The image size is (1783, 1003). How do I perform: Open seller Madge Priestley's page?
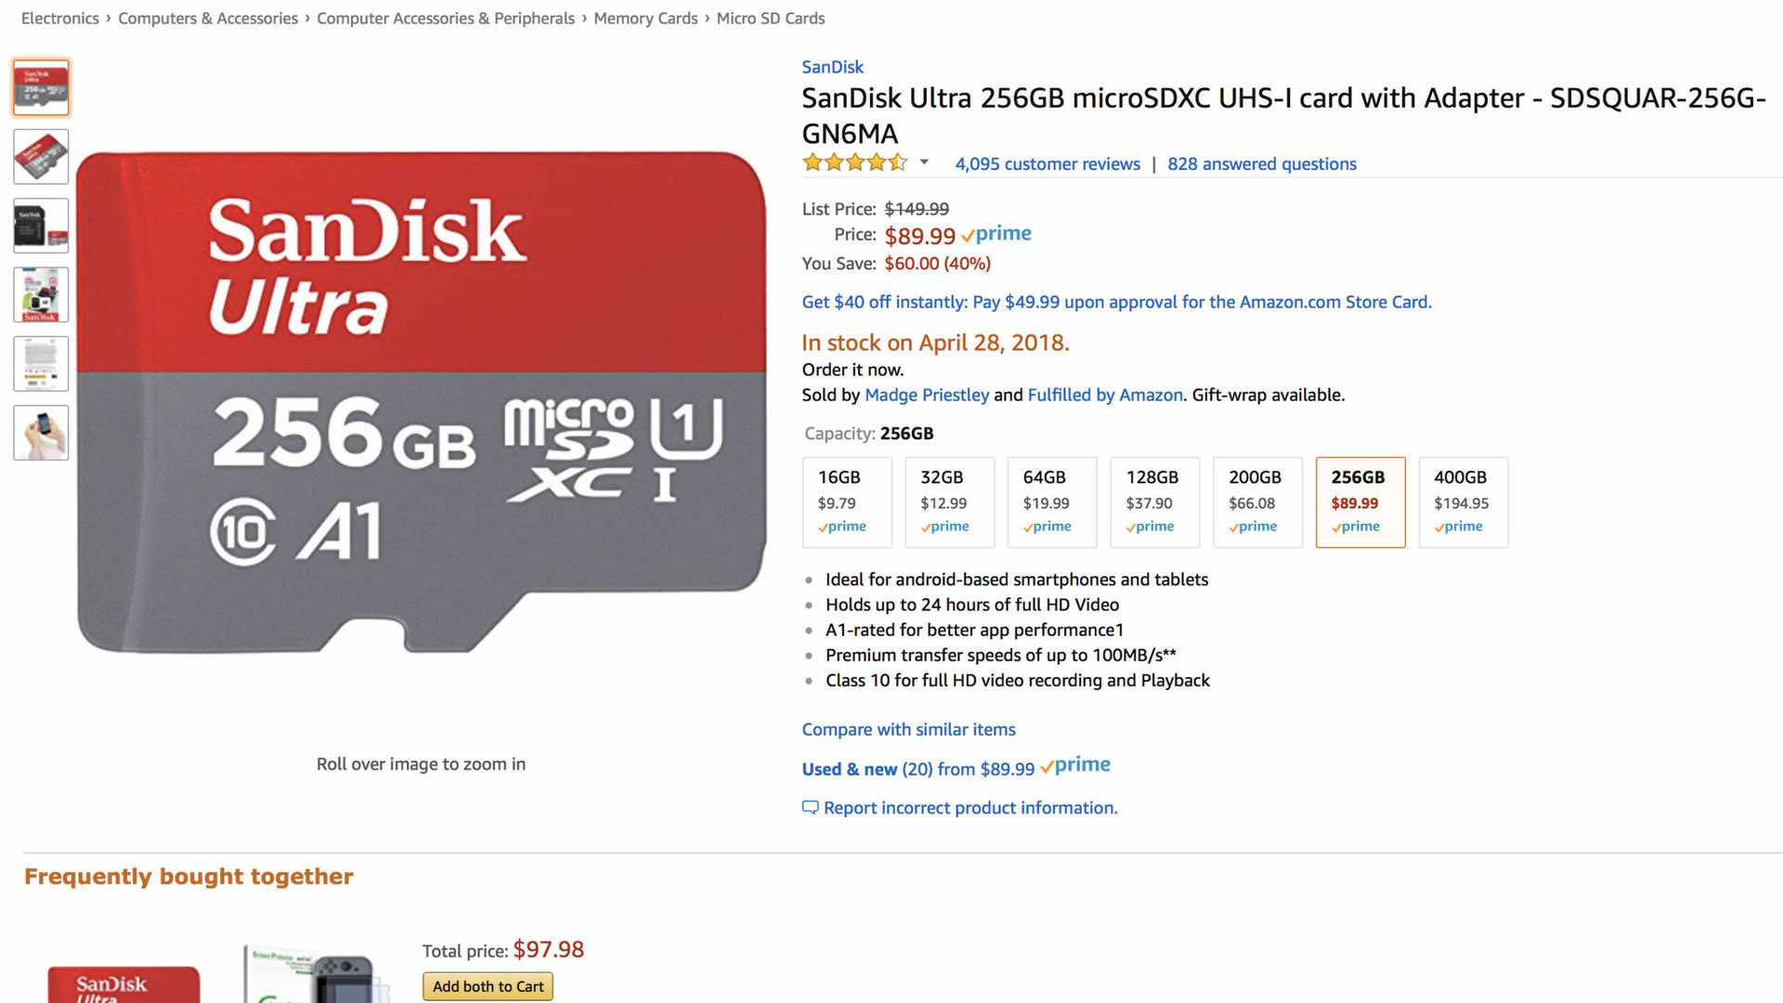click(x=926, y=395)
